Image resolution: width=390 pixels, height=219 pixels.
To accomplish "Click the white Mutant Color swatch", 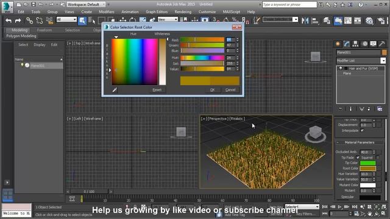I will (367, 185).
